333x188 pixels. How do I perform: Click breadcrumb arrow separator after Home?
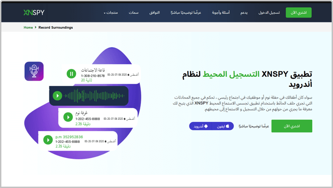coord(36,27)
